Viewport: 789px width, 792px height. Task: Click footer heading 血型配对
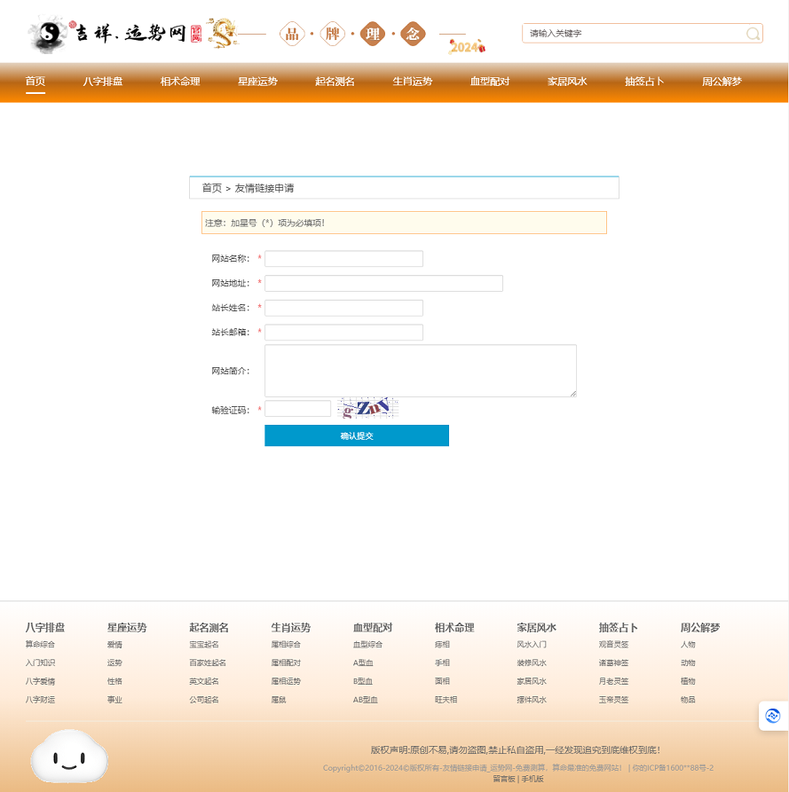373,627
